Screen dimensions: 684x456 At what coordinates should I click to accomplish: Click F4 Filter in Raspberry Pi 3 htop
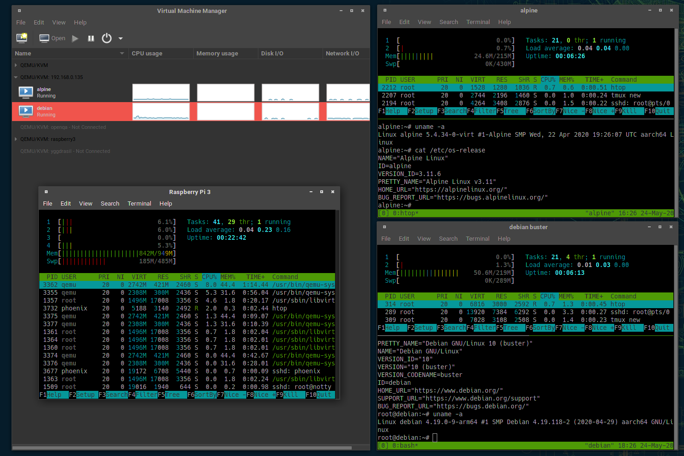[143, 395]
